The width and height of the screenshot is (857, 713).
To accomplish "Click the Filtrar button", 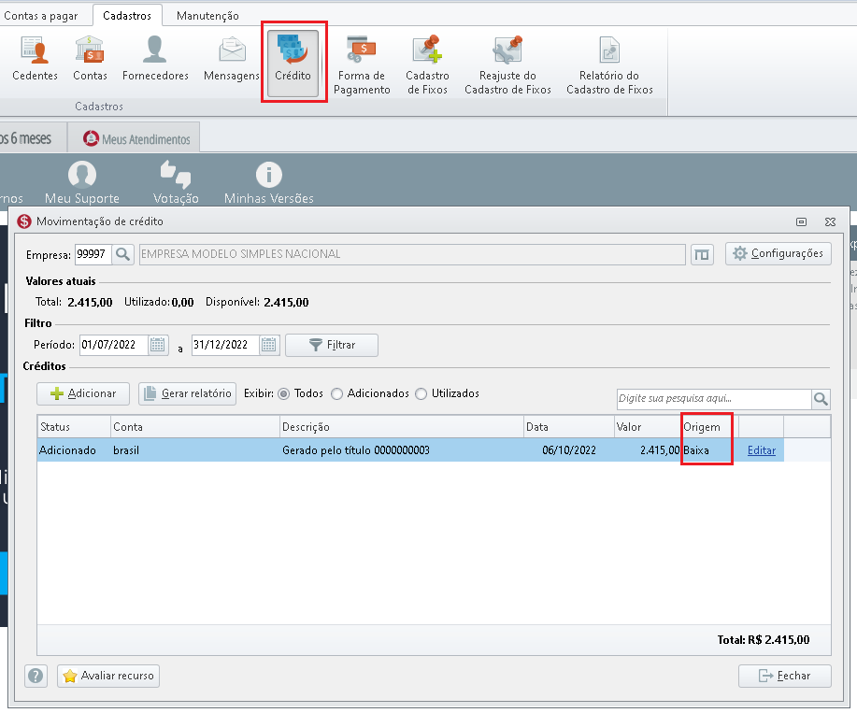I will coord(332,346).
